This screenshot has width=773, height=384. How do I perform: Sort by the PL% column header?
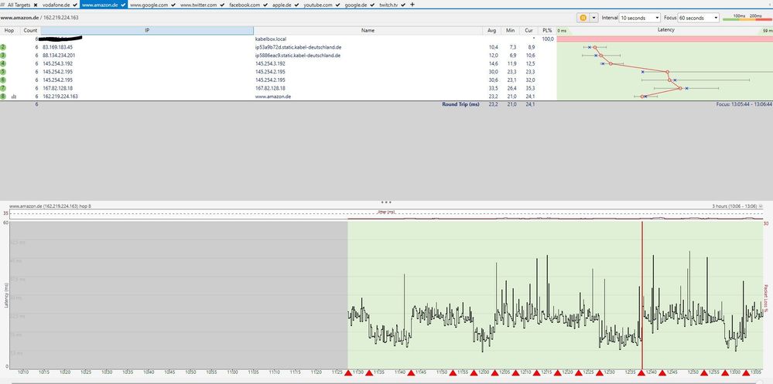(x=547, y=30)
